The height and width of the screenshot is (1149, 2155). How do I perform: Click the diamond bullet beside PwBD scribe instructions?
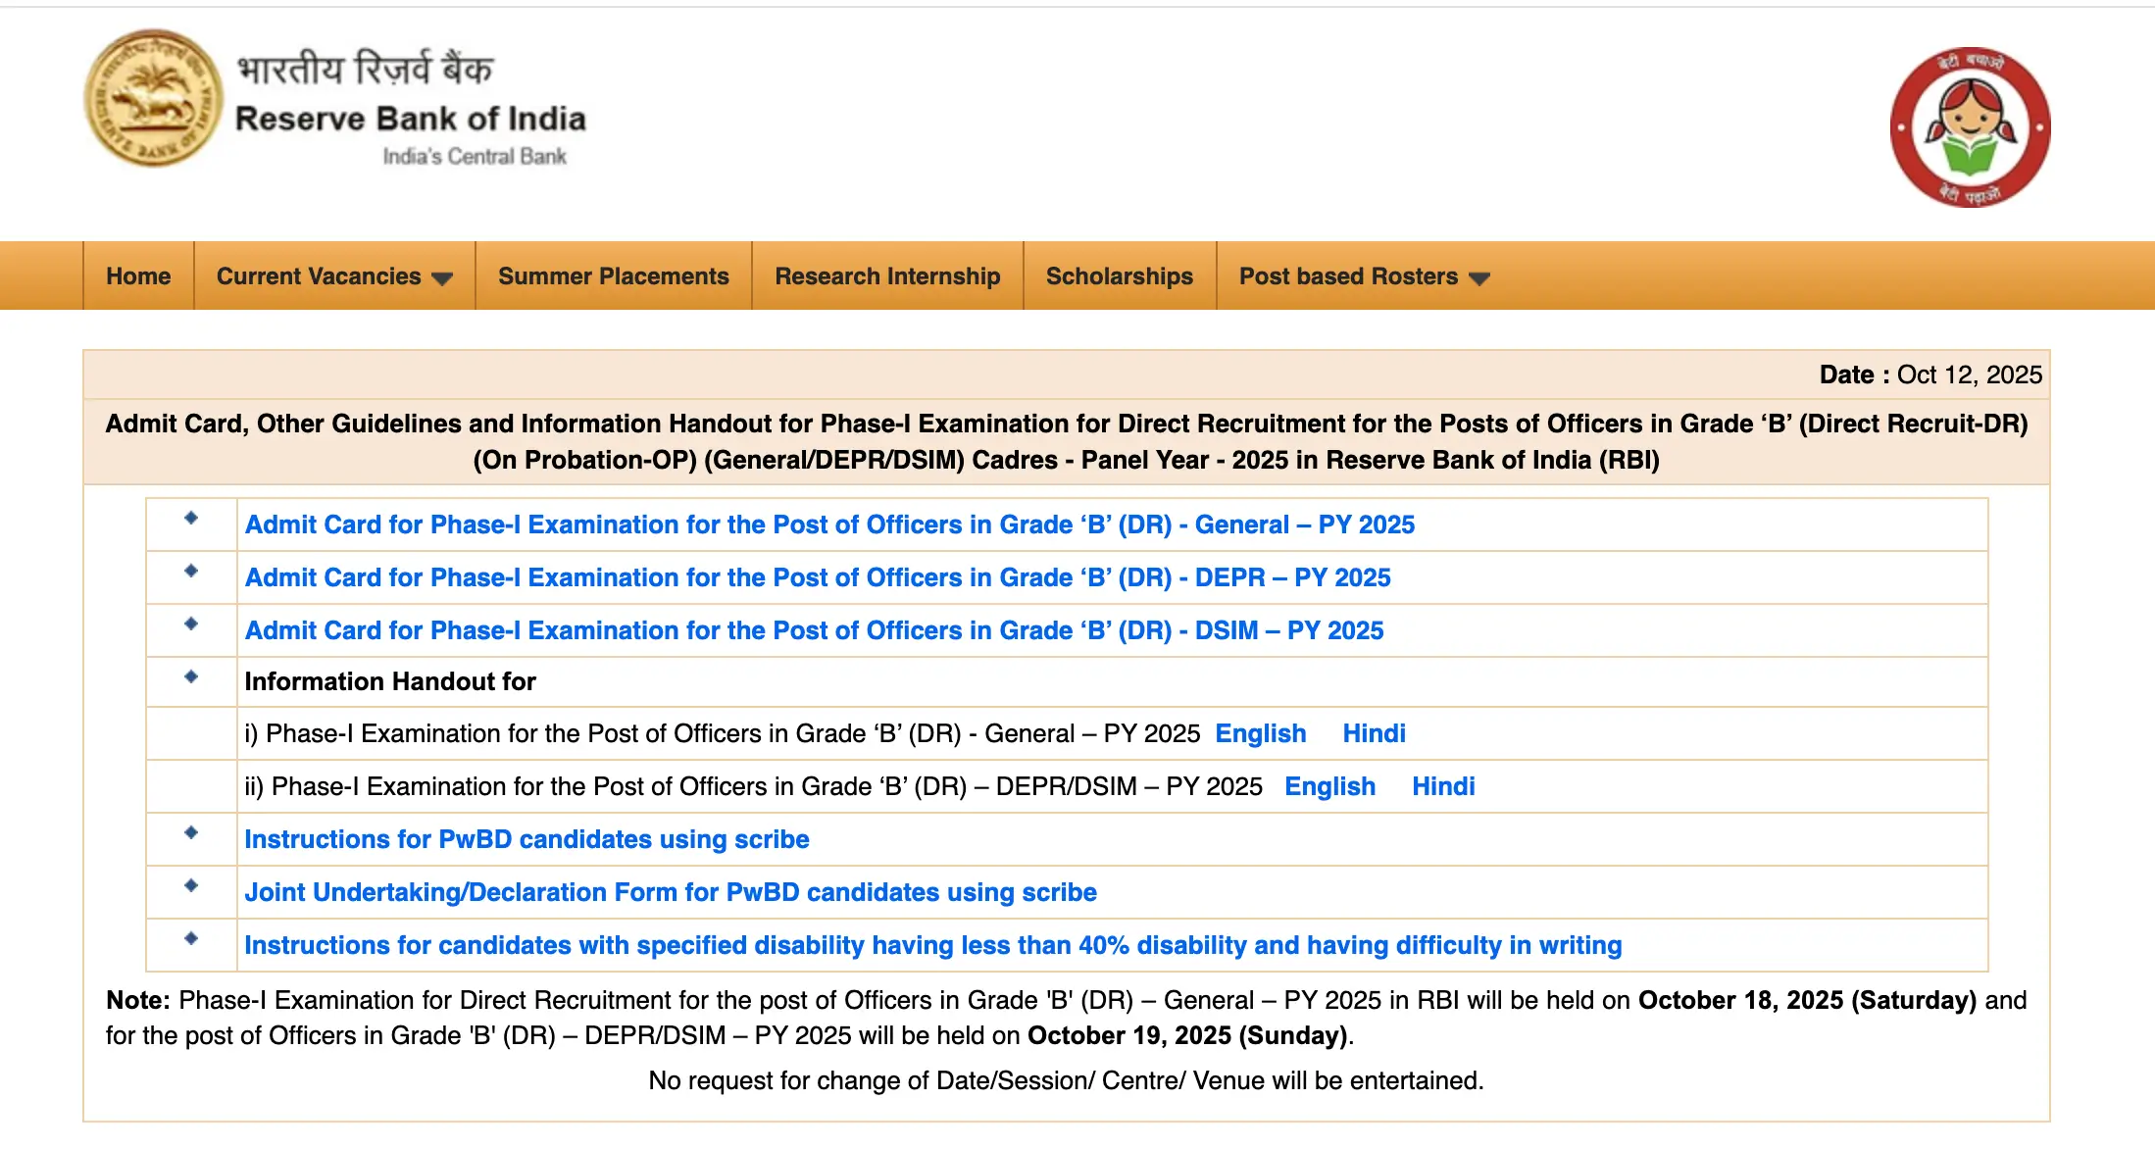pyautogui.click(x=190, y=832)
